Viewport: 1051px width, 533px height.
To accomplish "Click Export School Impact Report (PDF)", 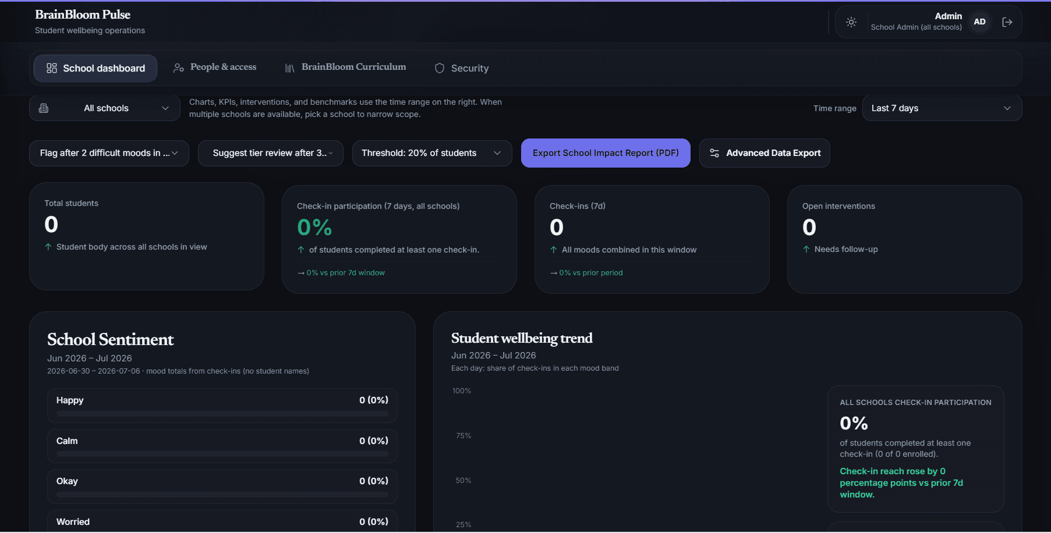I will pos(606,153).
